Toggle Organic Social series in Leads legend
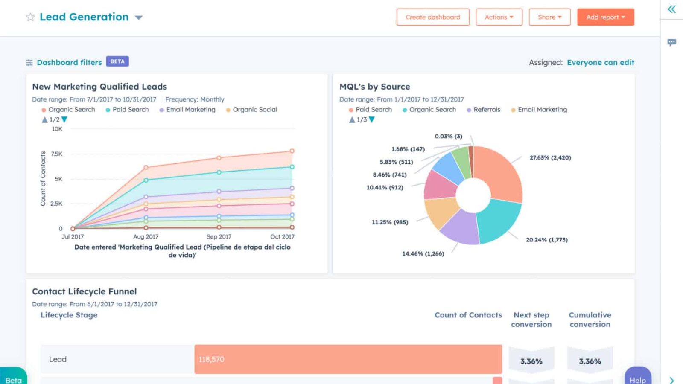This screenshot has width=683, height=384. 251,110
